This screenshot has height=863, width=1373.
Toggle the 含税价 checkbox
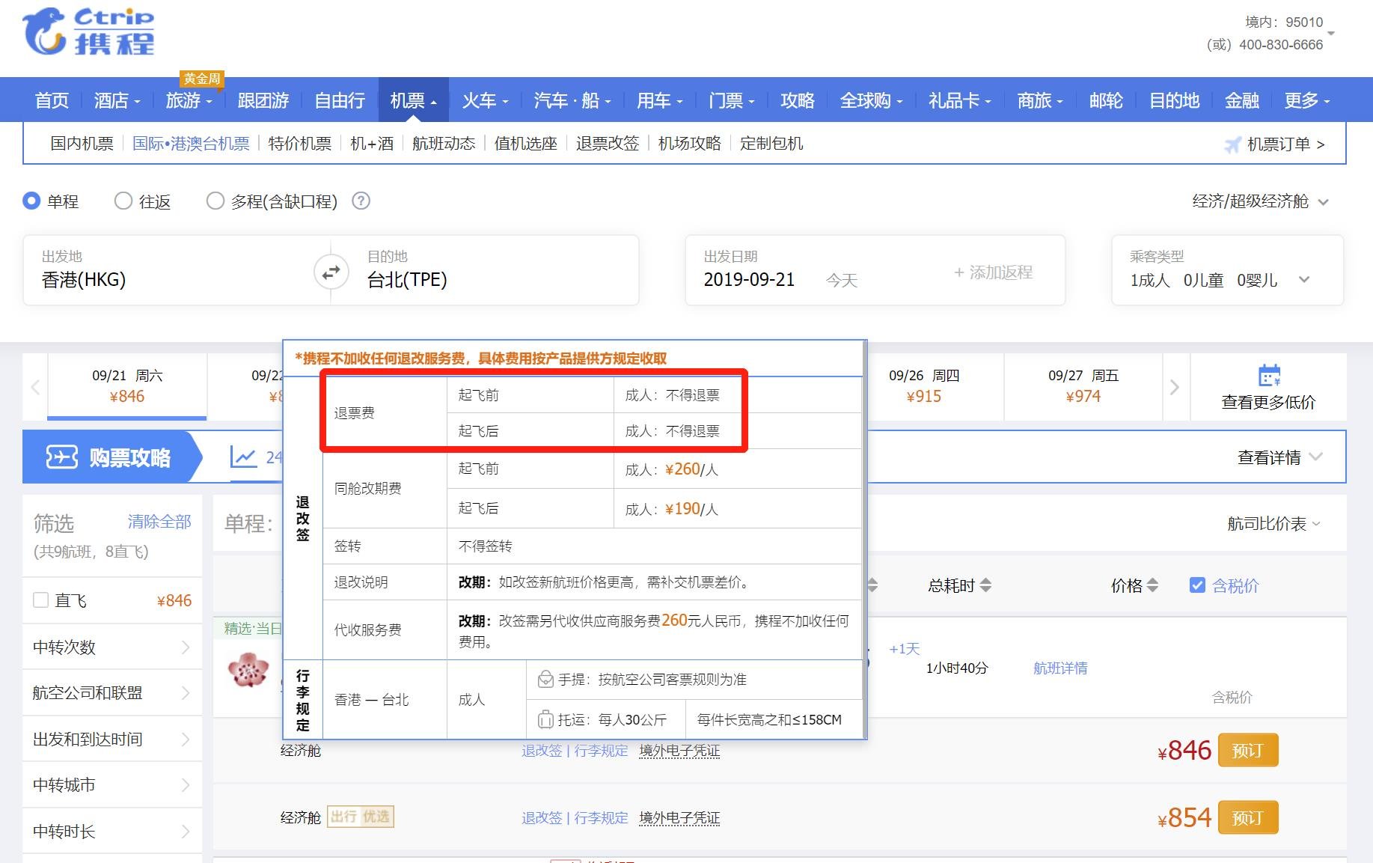point(1197,585)
